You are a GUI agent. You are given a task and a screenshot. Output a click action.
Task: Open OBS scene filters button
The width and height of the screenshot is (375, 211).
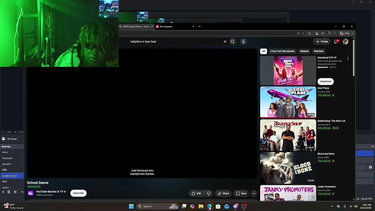15,192
